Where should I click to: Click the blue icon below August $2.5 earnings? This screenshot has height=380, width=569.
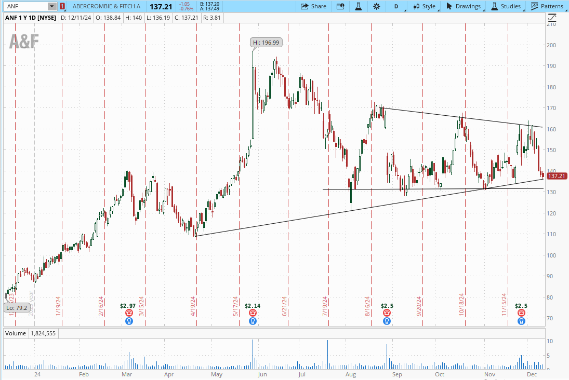[x=387, y=321]
